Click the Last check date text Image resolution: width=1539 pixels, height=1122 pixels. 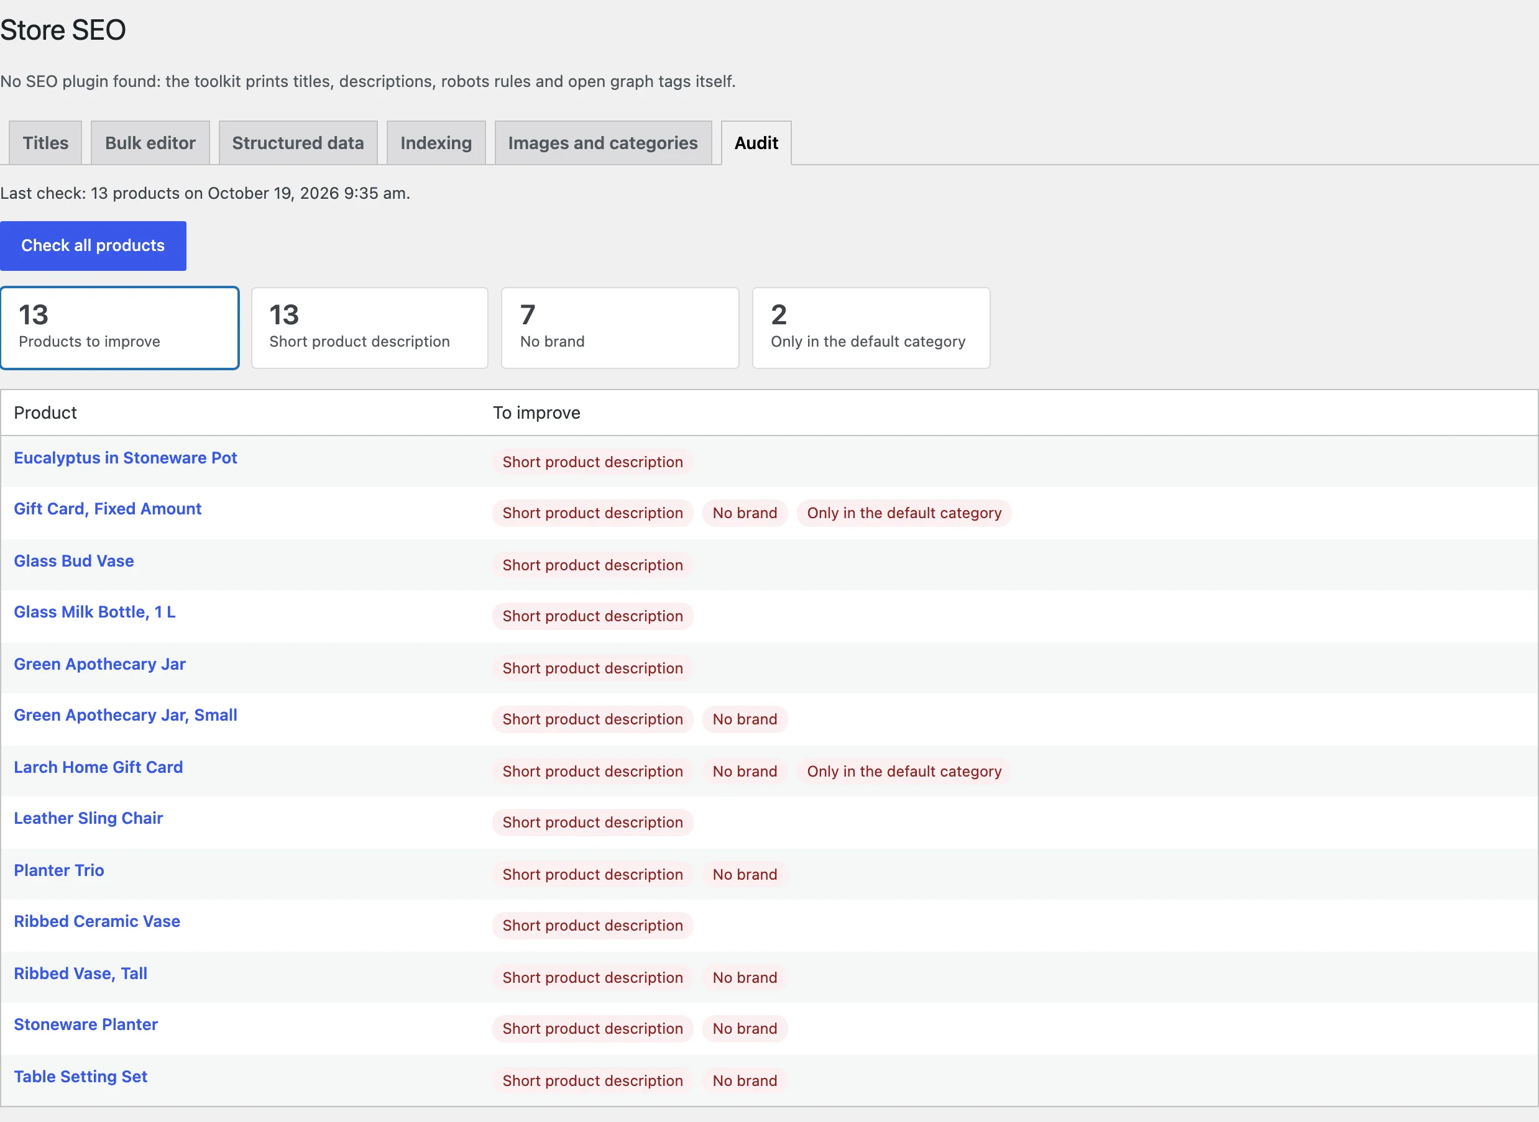pos(205,194)
